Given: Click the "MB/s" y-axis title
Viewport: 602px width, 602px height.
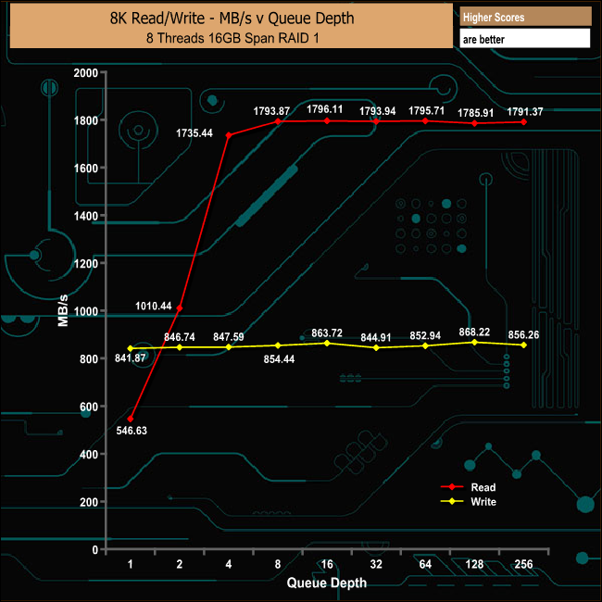Looking at the screenshot, I should [x=63, y=310].
